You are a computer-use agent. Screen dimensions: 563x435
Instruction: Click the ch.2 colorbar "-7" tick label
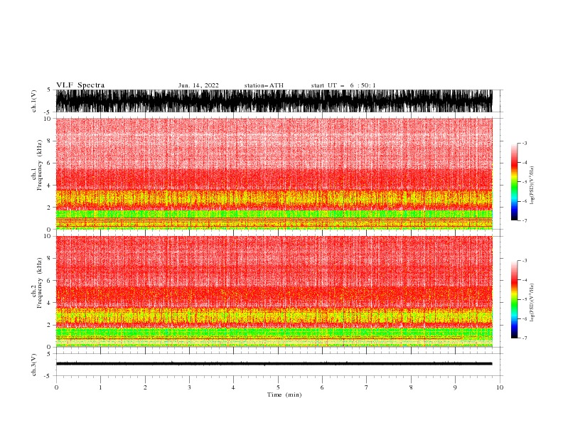523,338
